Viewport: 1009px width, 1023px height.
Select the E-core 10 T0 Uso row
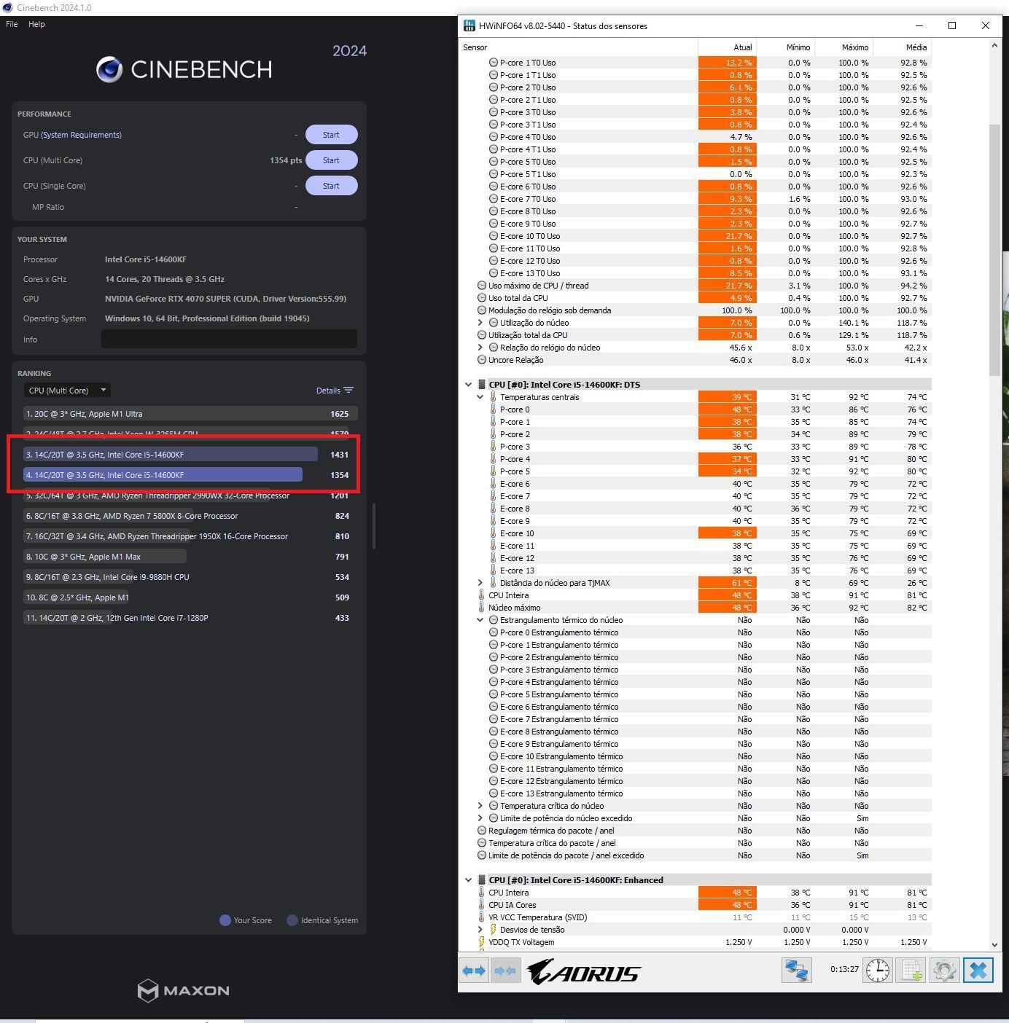696,236
